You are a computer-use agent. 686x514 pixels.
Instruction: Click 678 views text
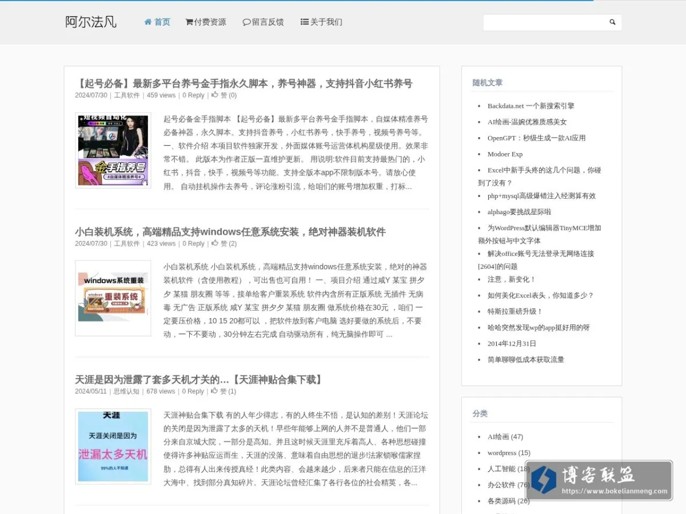[161, 391]
